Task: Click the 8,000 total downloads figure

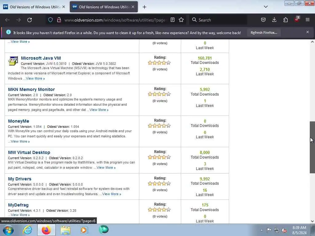Action: 205,152
